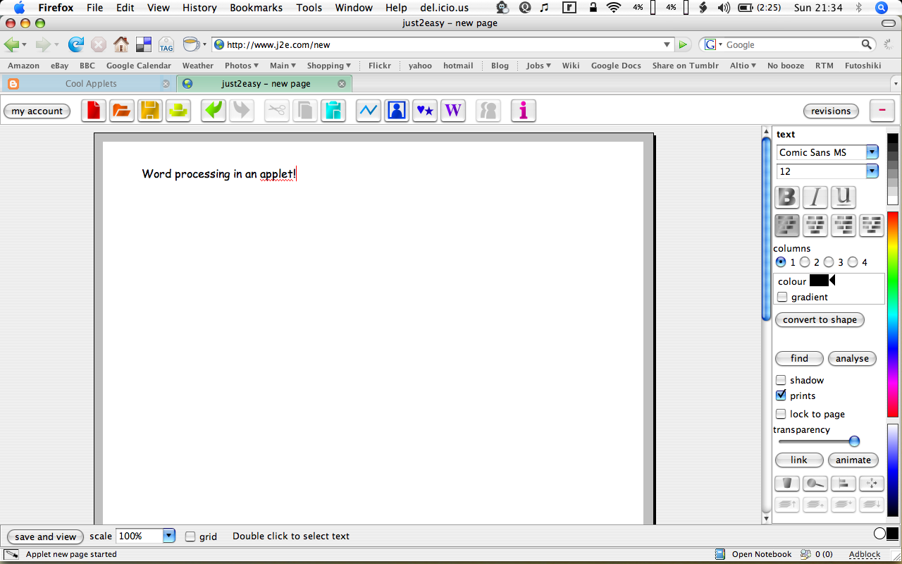Expand the Photos bookmark folder

242,66
